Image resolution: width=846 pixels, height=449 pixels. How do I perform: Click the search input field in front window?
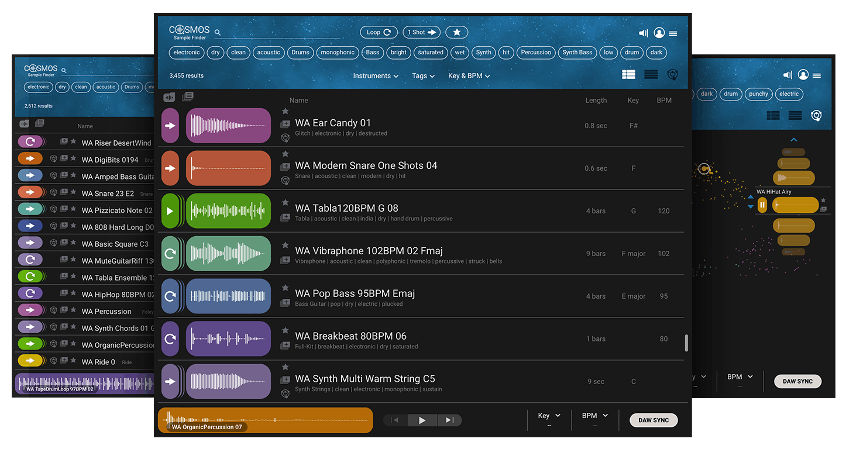click(281, 33)
